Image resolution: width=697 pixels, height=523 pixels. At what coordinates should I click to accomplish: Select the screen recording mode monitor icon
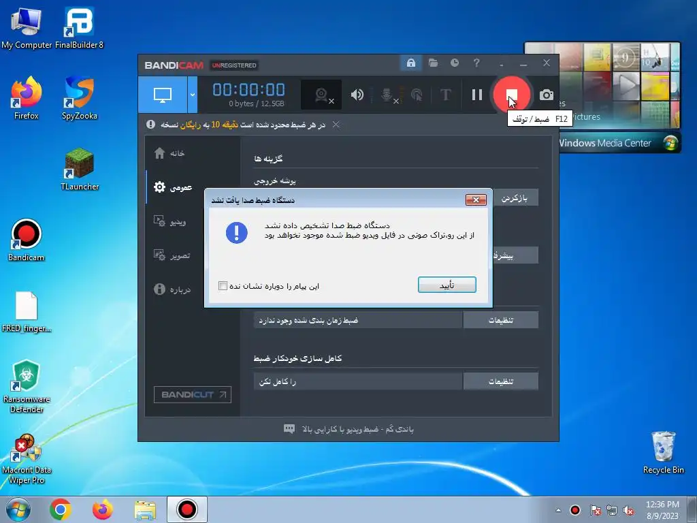click(162, 94)
